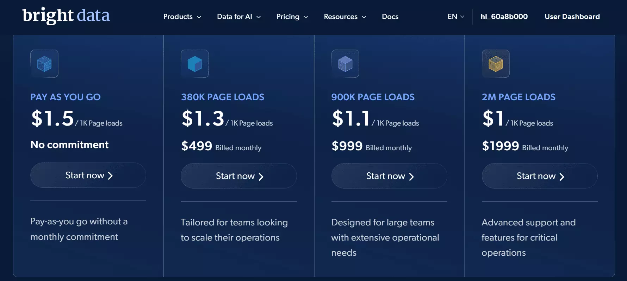The width and height of the screenshot is (627, 281).
Task: Go to the Docs page
Action: (390, 17)
